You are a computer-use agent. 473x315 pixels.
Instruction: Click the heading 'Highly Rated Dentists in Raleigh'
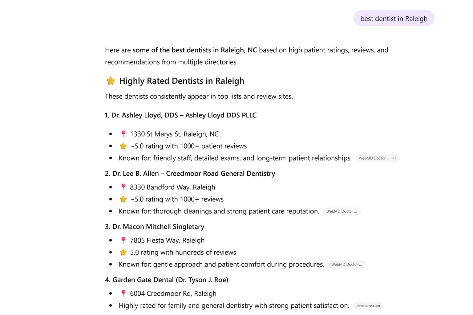click(x=182, y=81)
